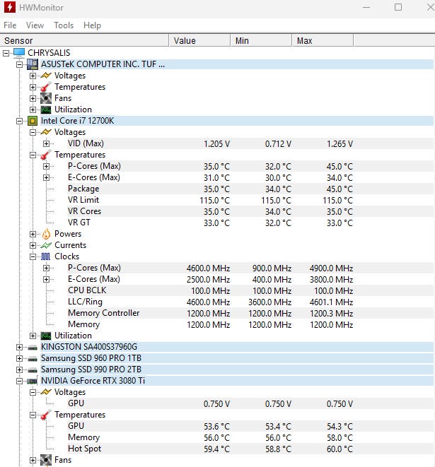Minimize the HWMonitor window
The image size is (435, 467).
tap(366, 7)
